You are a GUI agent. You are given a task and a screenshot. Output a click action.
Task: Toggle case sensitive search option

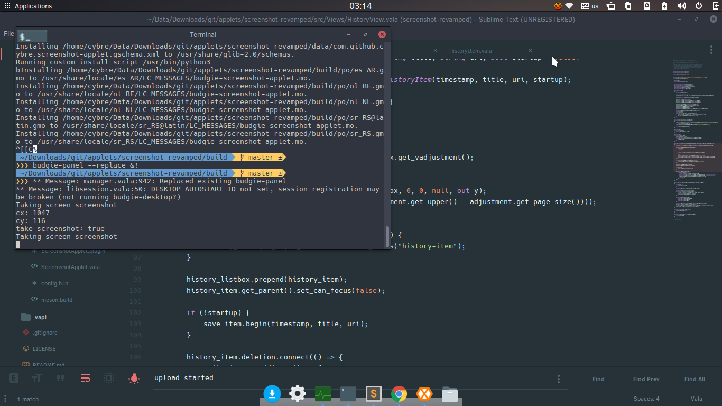[x=37, y=378]
